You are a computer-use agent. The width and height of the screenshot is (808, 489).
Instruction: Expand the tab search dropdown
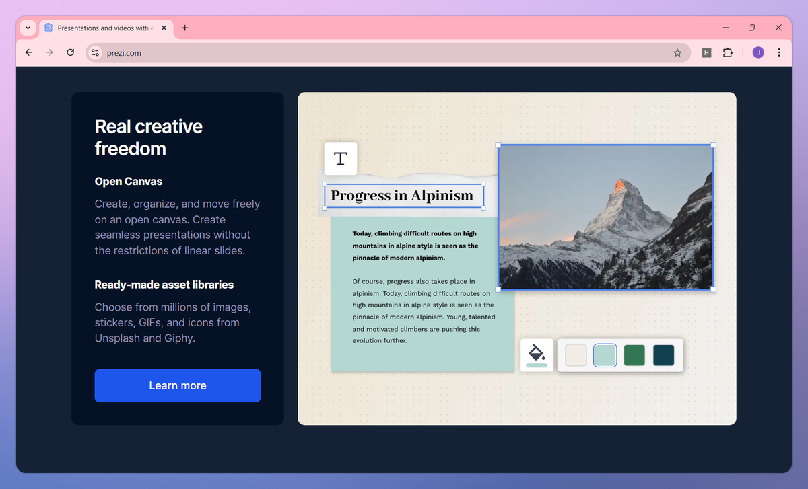[27, 28]
